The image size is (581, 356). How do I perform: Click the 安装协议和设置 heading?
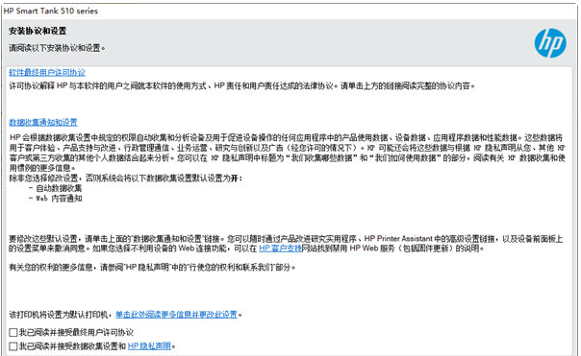coord(38,31)
